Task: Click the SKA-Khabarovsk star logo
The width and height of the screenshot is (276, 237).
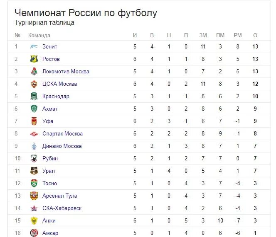Action: click(x=34, y=208)
